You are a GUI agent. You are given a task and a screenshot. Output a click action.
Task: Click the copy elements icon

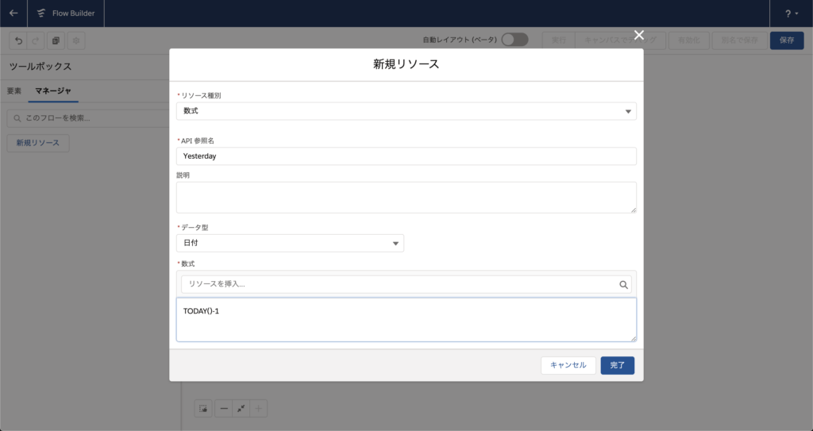click(x=56, y=40)
